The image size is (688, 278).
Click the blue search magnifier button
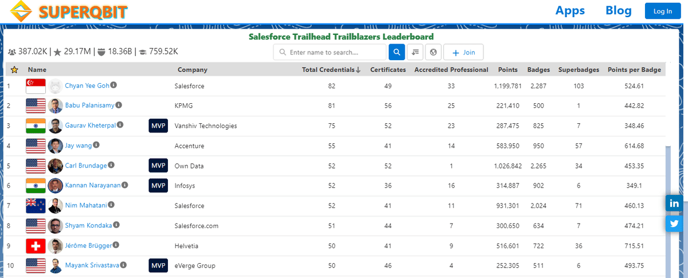pos(397,52)
